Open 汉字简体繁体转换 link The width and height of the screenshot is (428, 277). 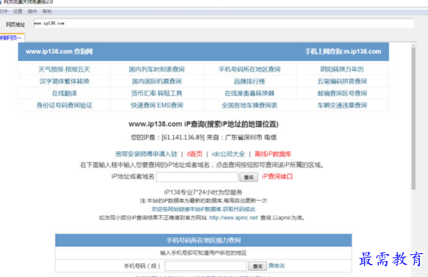64,81
